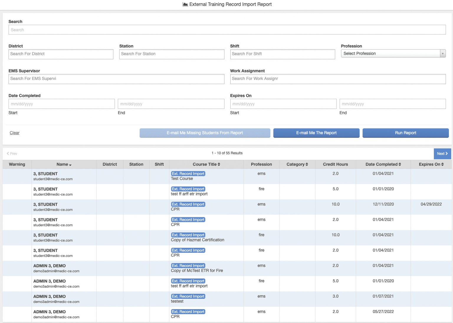Set Date Completed start date

coord(62,104)
